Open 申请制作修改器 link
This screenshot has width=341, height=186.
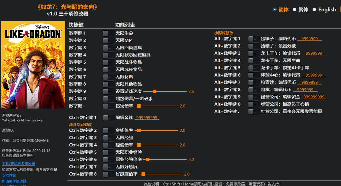14,181
